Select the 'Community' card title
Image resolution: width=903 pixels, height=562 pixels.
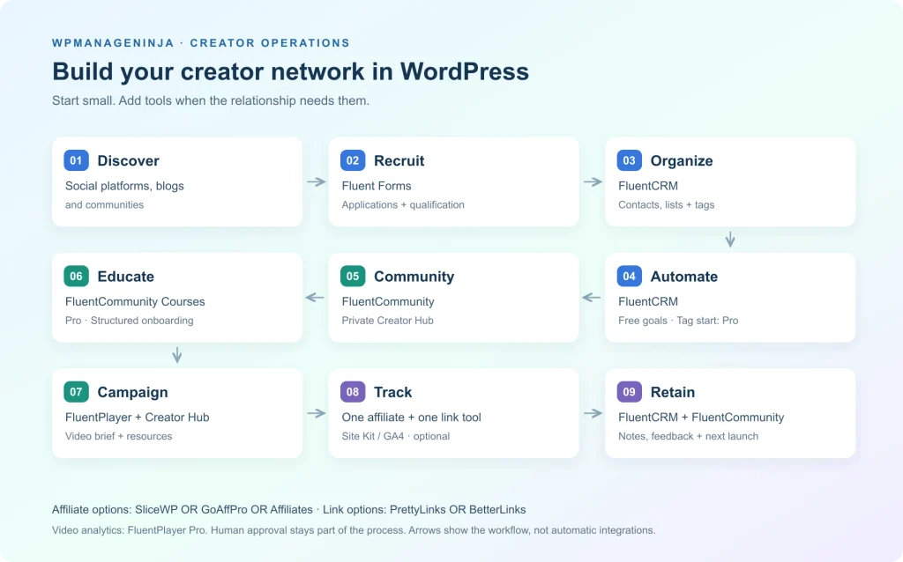pos(414,277)
